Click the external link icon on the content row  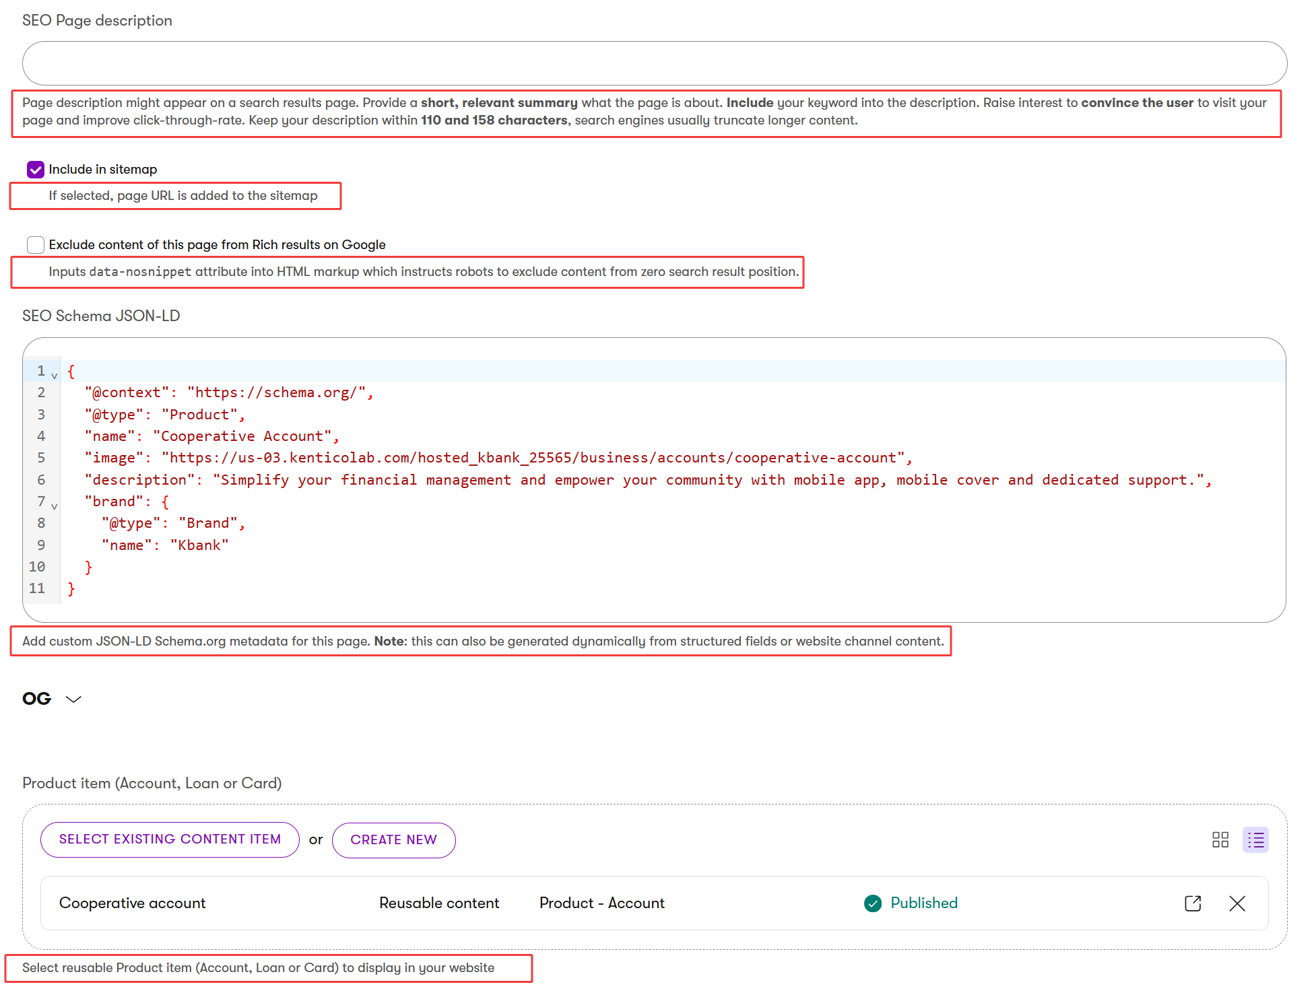click(x=1192, y=903)
